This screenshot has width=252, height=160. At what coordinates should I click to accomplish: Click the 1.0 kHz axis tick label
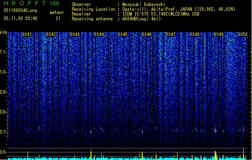3,72
